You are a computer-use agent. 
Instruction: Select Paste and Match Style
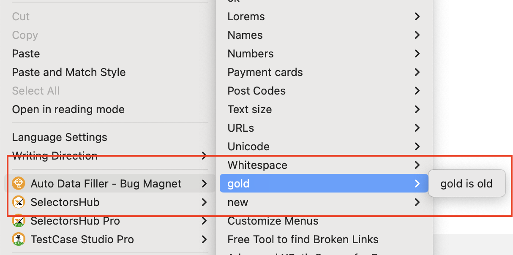[x=68, y=72]
